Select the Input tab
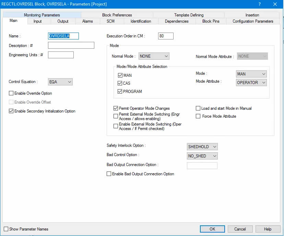Viewport: 284px width, 236px height. tap(37, 21)
